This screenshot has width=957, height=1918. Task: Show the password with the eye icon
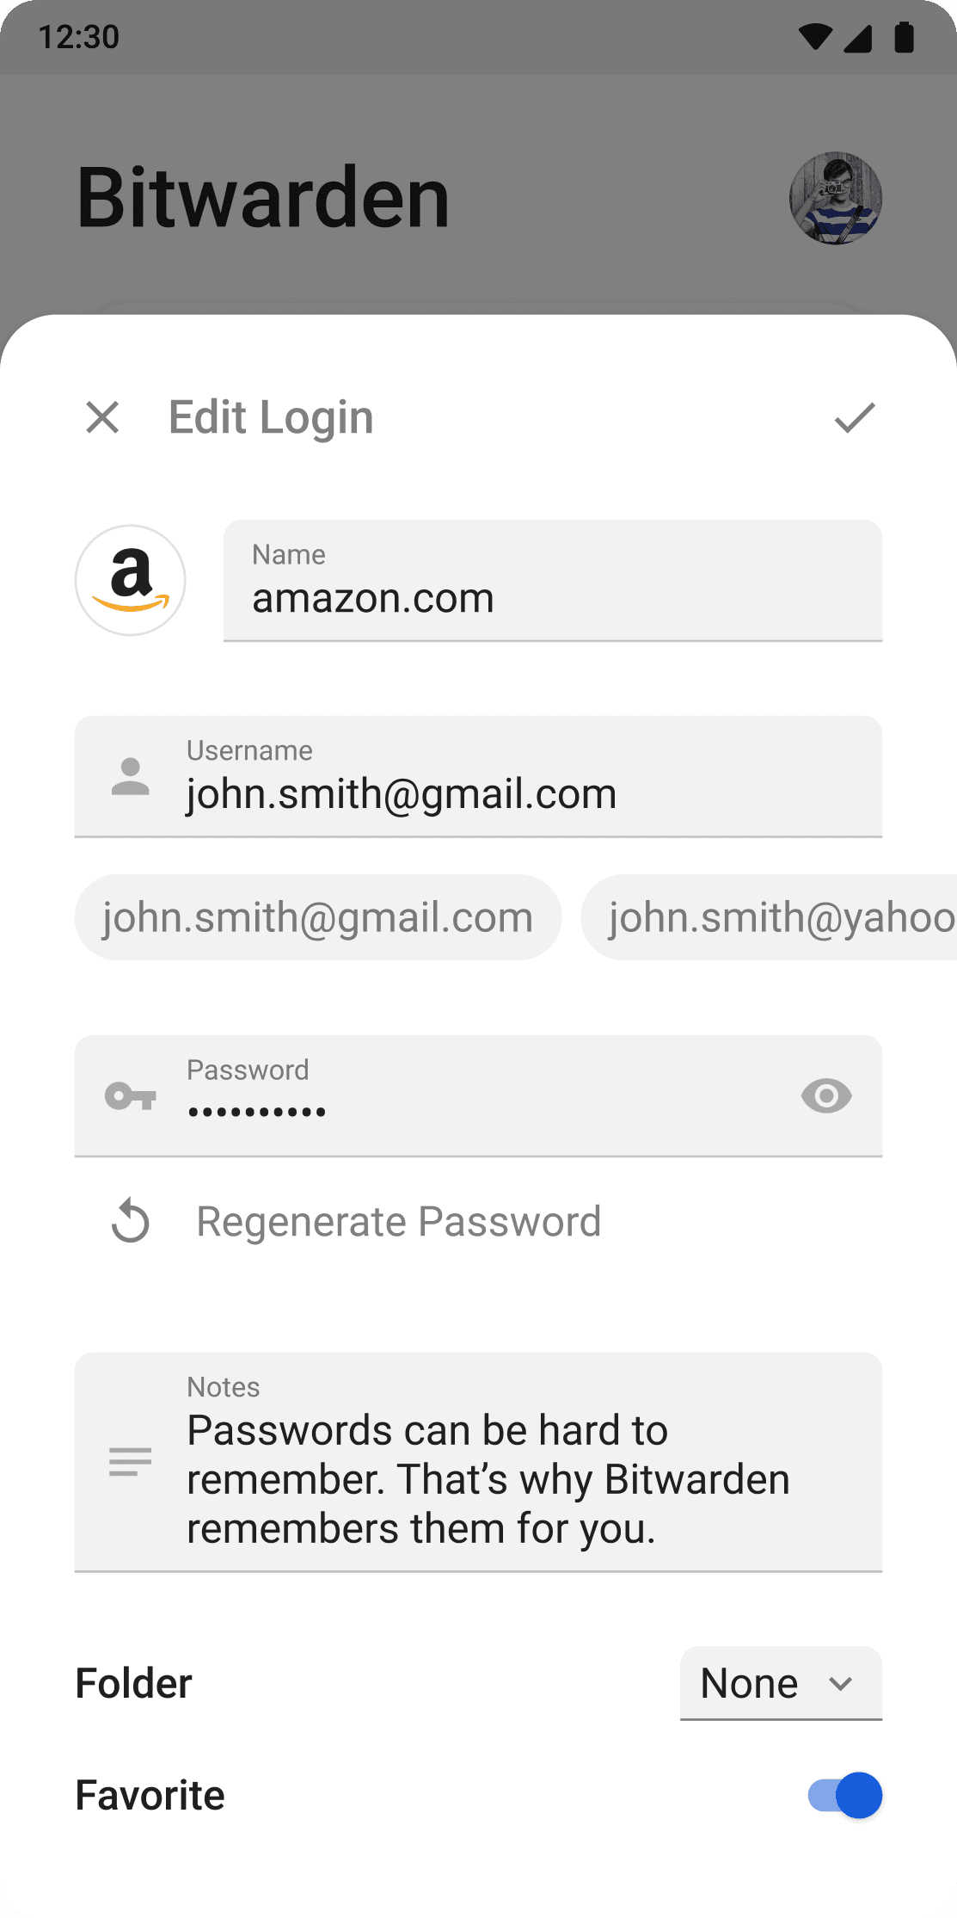click(x=826, y=1096)
